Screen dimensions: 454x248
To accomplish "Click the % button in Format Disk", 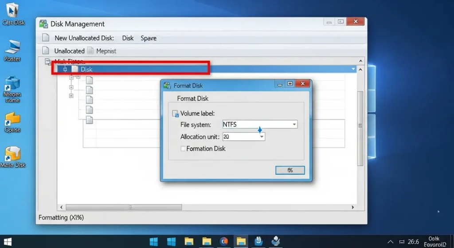I will [x=290, y=170].
